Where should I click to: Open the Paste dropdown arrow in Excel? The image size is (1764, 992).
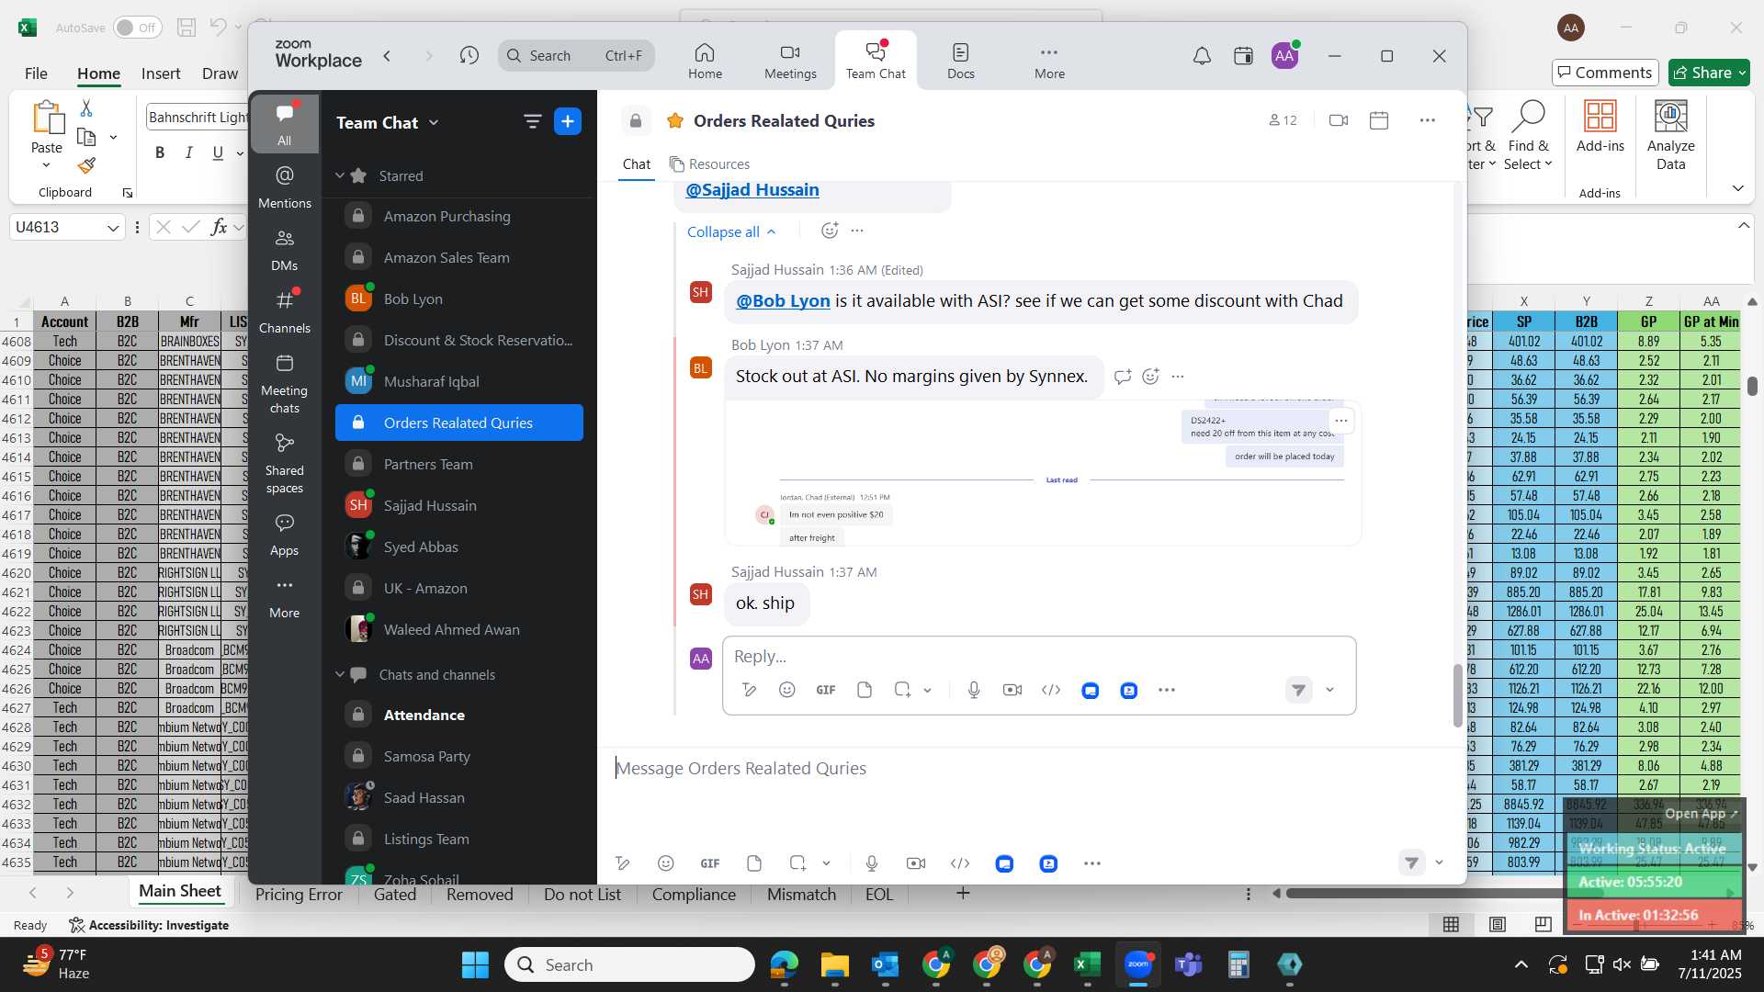(x=46, y=165)
